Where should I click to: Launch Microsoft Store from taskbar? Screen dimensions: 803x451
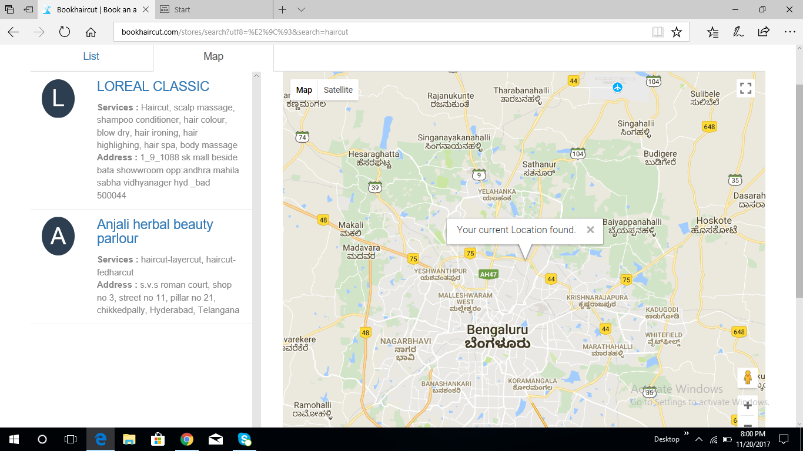tap(158, 439)
